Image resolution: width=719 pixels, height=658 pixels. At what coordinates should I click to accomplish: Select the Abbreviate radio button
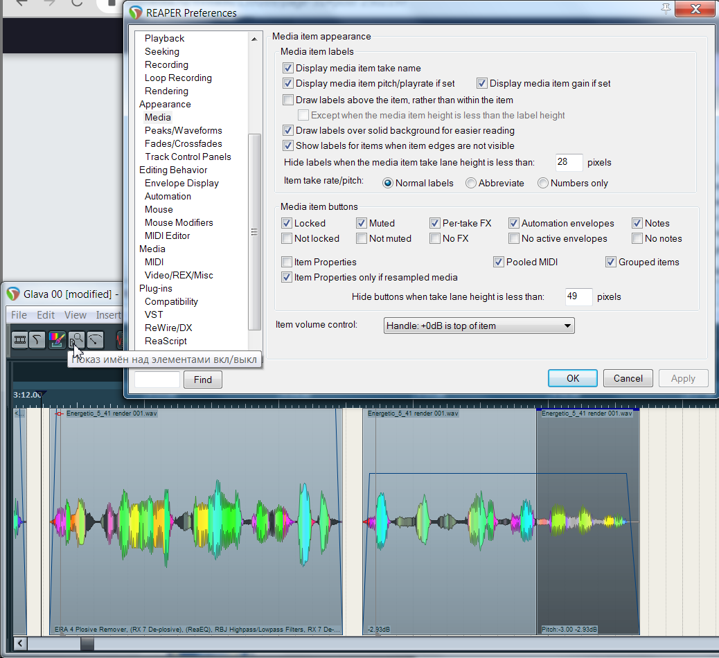471,183
